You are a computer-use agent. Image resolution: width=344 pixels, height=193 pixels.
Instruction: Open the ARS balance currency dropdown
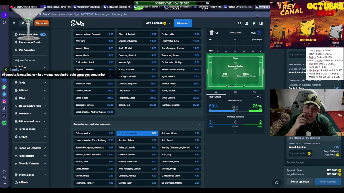tap(158, 23)
